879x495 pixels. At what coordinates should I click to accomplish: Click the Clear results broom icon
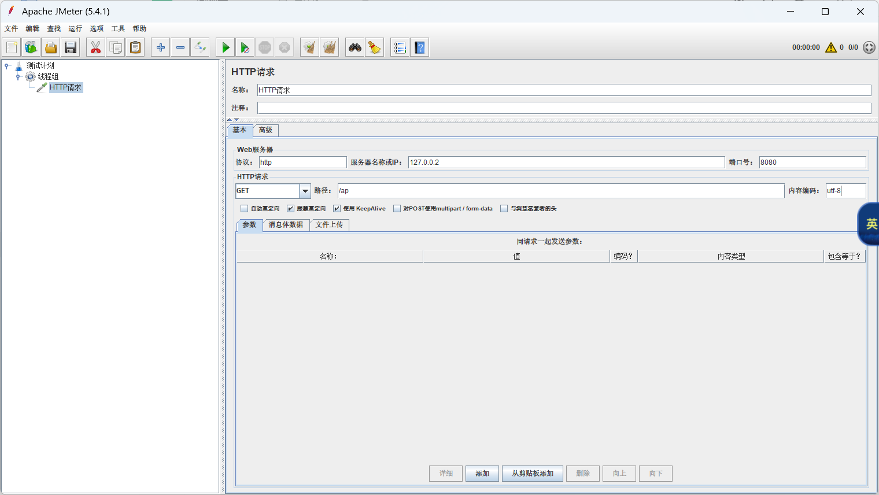click(x=310, y=47)
